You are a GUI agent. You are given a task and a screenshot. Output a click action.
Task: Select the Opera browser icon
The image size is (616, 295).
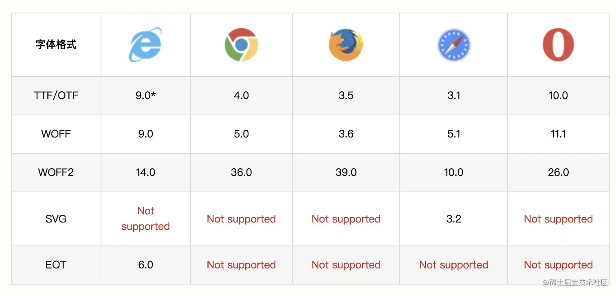[558, 45]
